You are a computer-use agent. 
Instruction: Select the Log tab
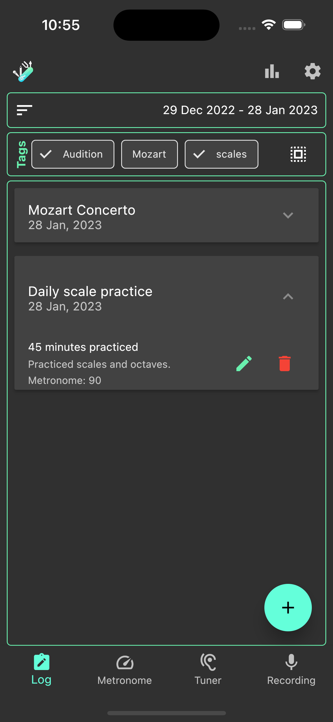(42, 669)
